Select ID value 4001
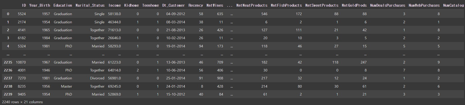The width and height of the screenshot is (465, 105). pyautogui.click(x=22, y=70)
